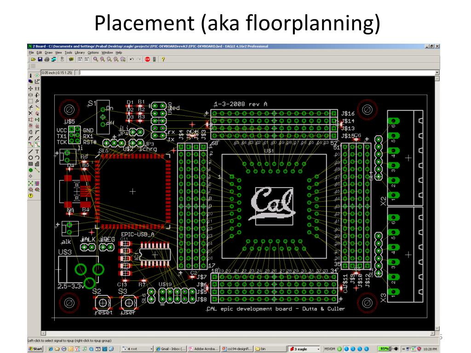Image resolution: width=471 pixels, height=353 pixels.
Task: Click the yellow Help question mark
Action: tap(163, 59)
